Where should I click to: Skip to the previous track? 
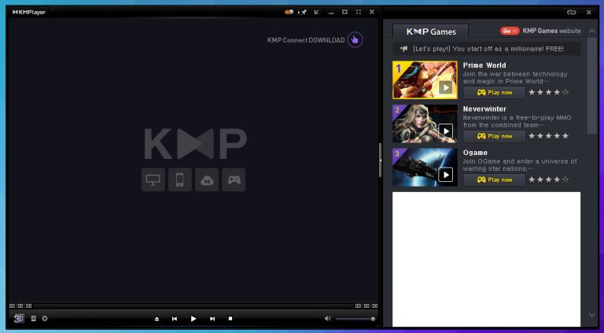(x=175, y=319)
